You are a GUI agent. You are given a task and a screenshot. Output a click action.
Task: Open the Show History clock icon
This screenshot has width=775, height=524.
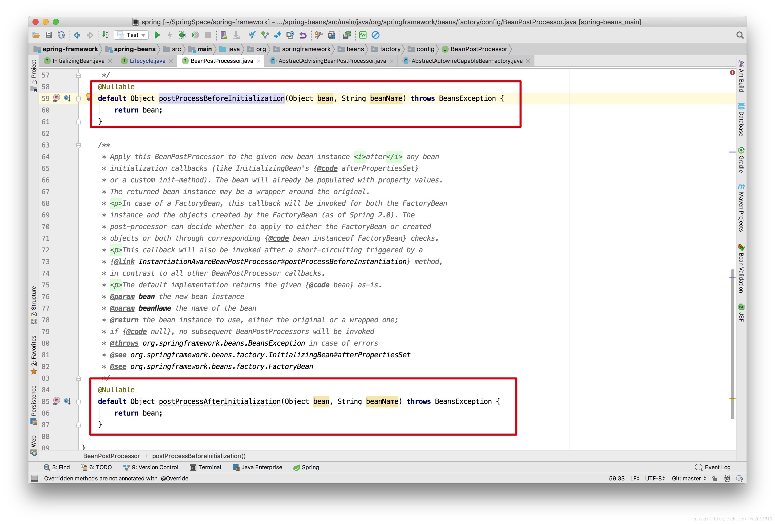[290, 35]
